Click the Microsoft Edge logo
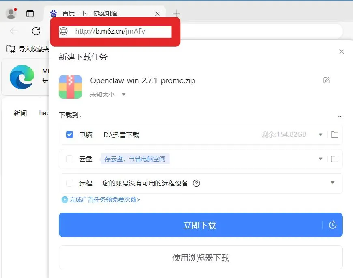Image resolution: width=353 pixels, height=278 pixels. tap(22, 77)
